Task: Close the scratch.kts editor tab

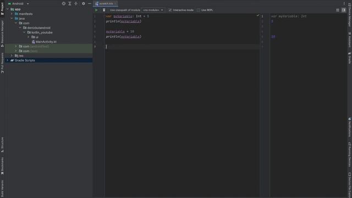Action: (x=116, y=4)
